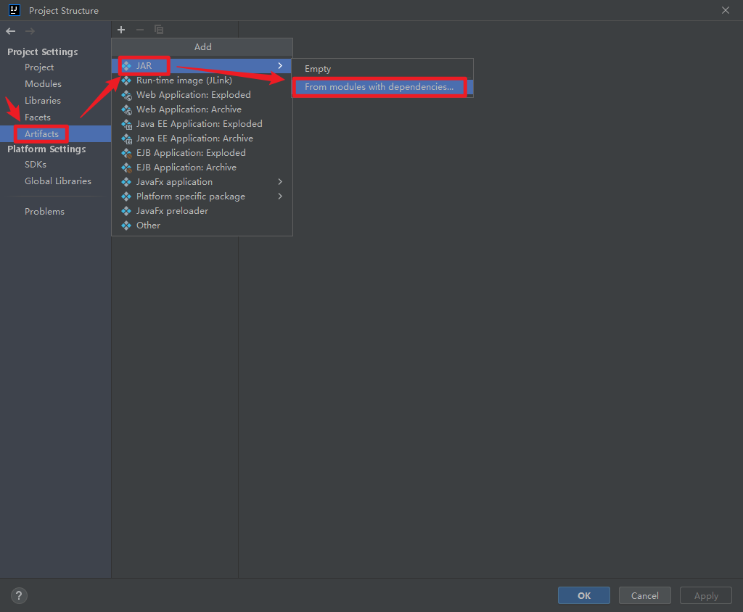Click the JavaFx application icon
The height and width of the screenshot is (612, 743).
[x=126, y=182]
